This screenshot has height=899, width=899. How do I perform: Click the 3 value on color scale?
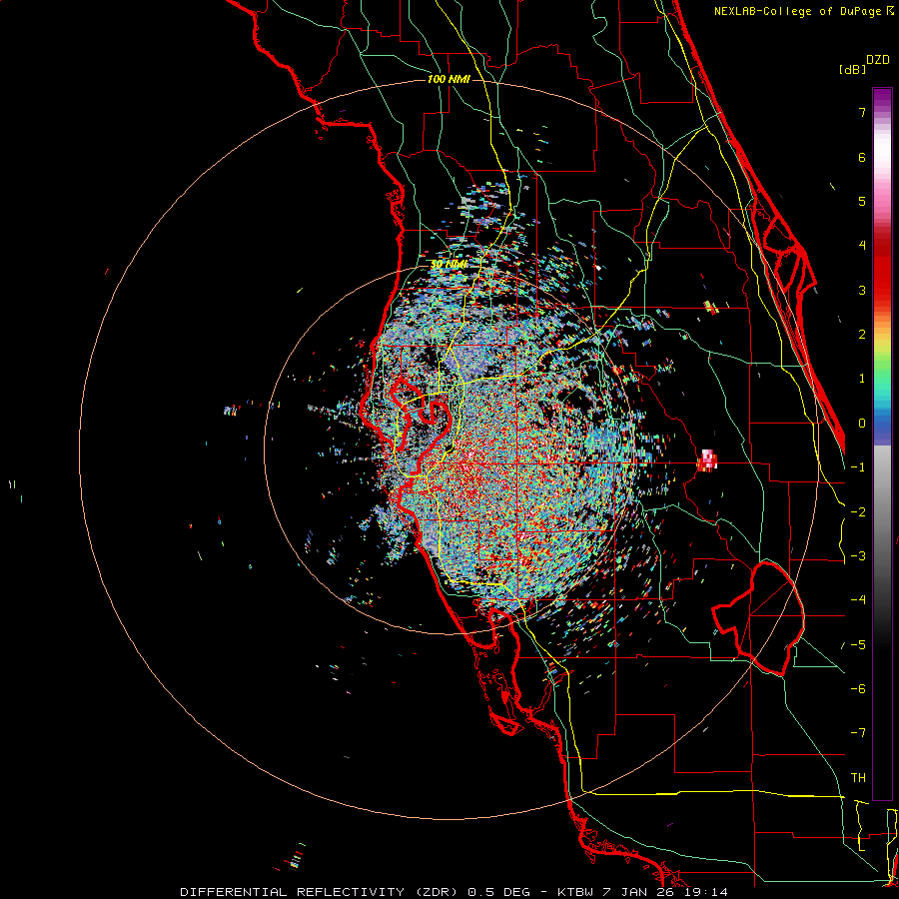(862, 290)
